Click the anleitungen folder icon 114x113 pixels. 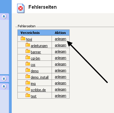(28, 45)
